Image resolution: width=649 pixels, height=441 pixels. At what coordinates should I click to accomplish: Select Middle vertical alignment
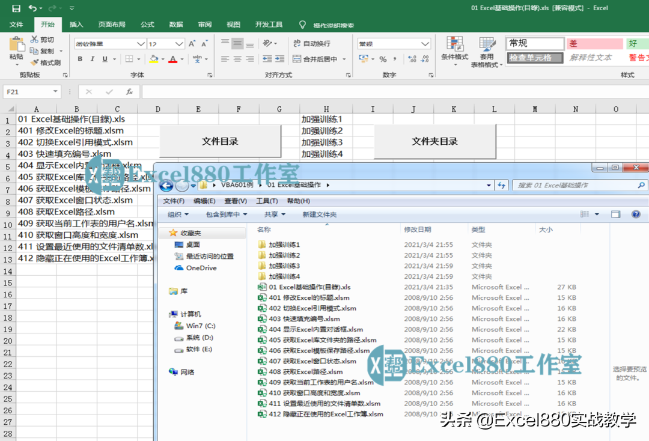[237, 43]
